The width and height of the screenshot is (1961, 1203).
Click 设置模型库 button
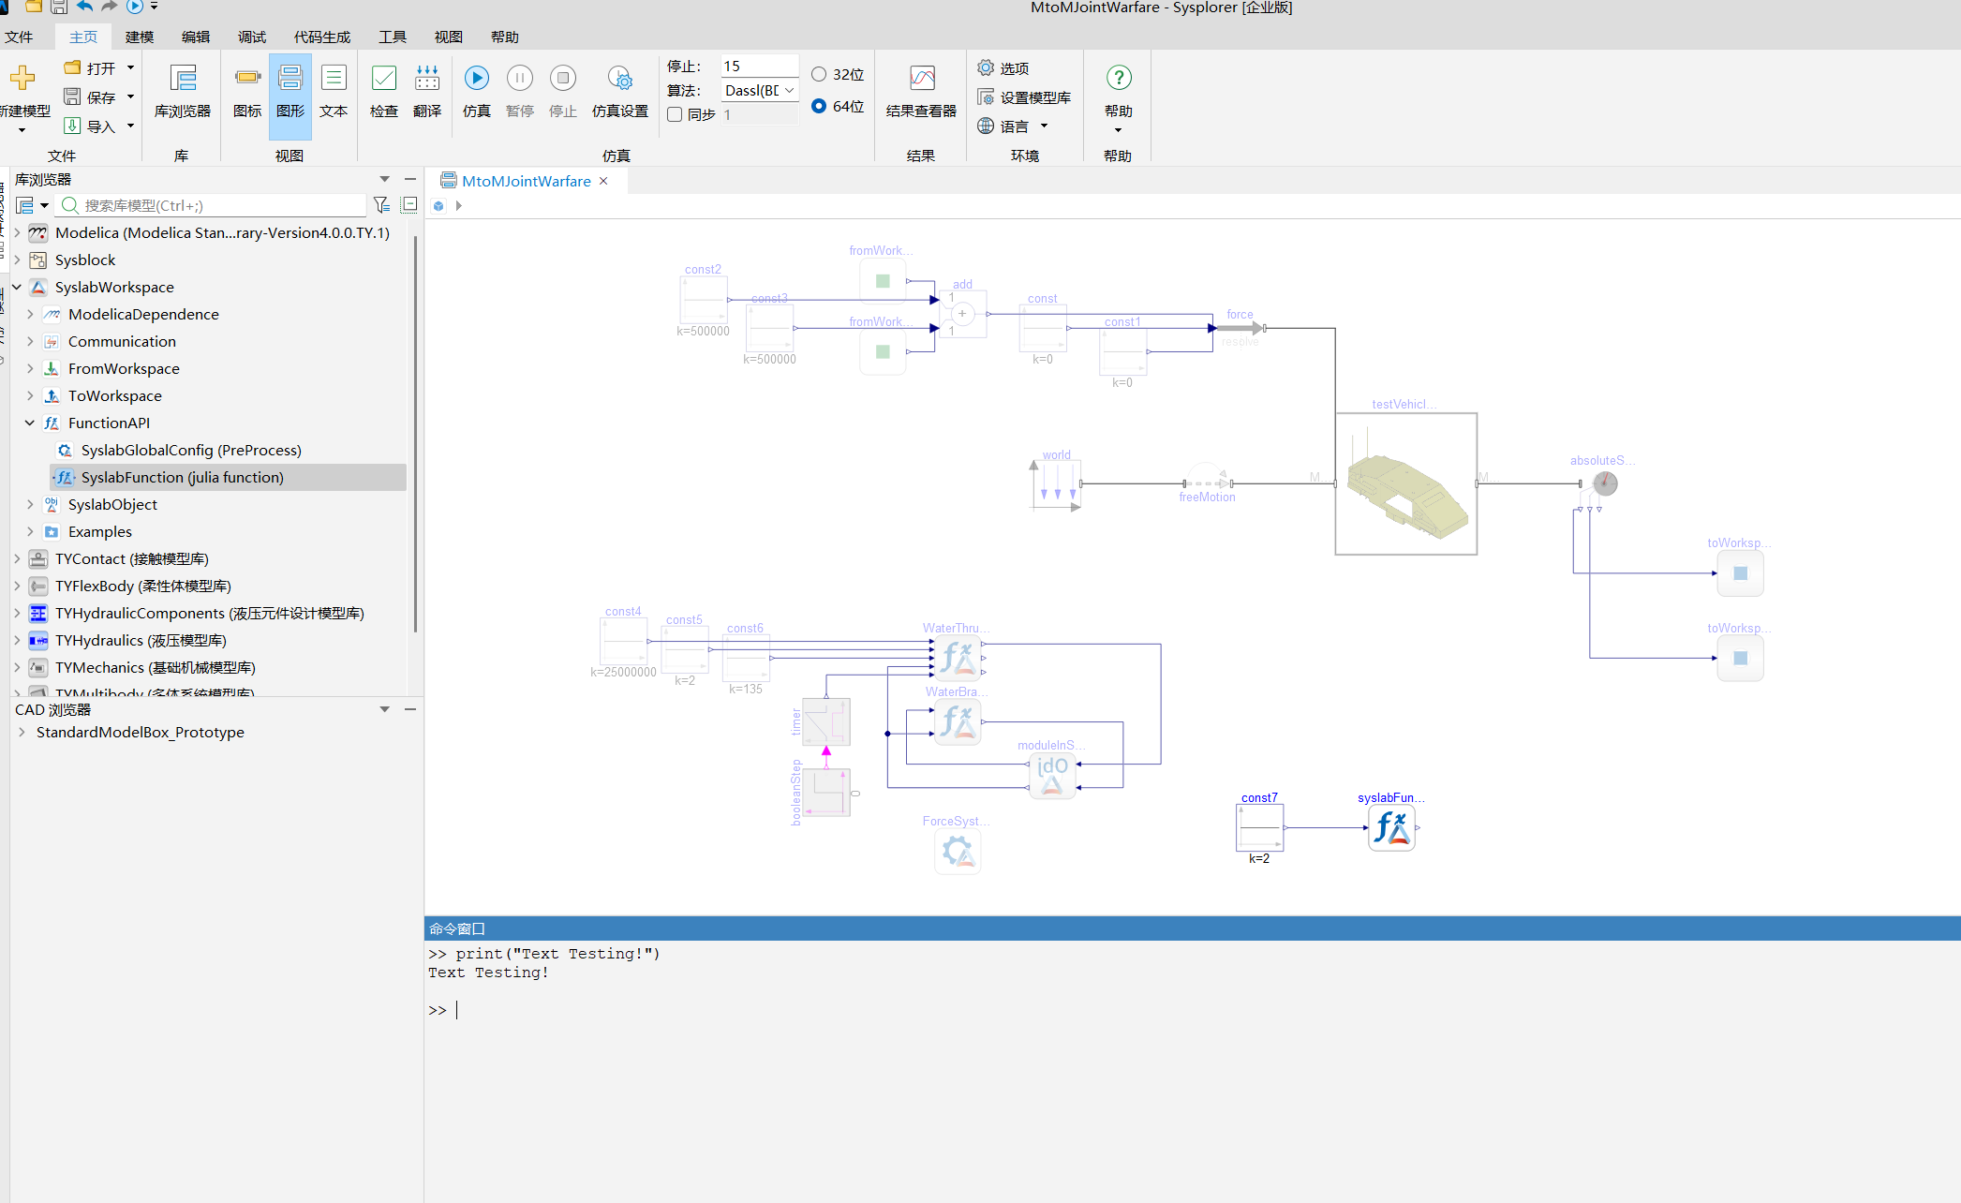coord(1024,97)
